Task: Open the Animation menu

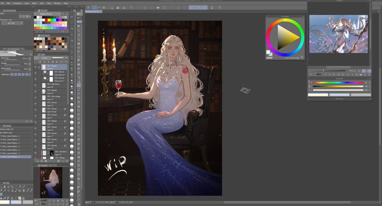Action: pyautogui.click(x=17, y=3)
